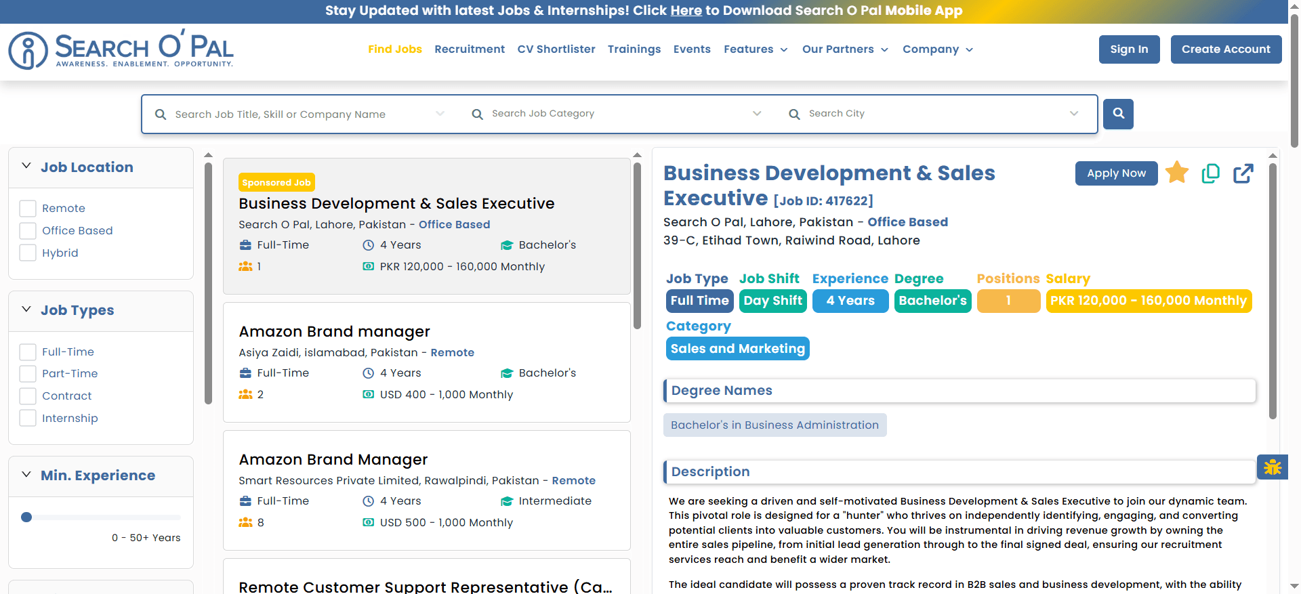The height and width of the screenshot is (594, 1301).
Task: Click the Sales and Marketing category tag
Action: (738, 349)
